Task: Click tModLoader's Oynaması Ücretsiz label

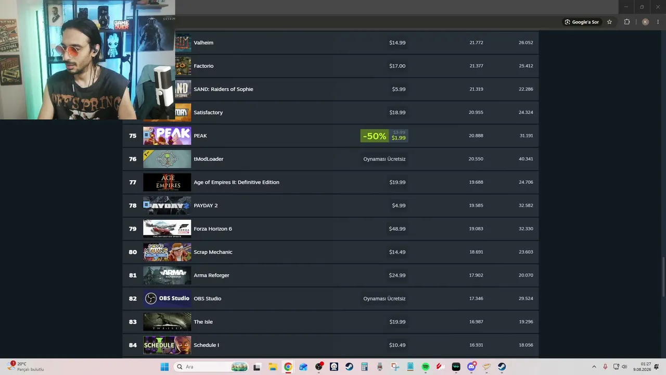Action: (385, 159)
